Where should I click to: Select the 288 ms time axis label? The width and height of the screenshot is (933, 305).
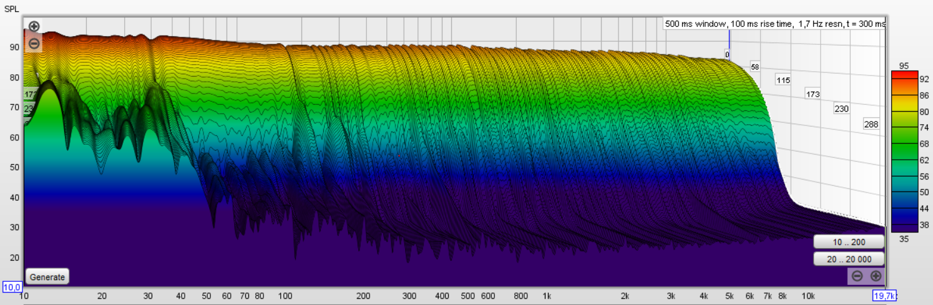[871, 124]
